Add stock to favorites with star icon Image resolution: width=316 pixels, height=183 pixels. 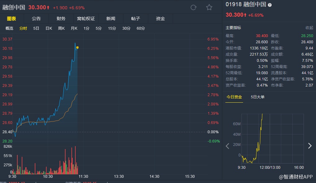[209, 7]
